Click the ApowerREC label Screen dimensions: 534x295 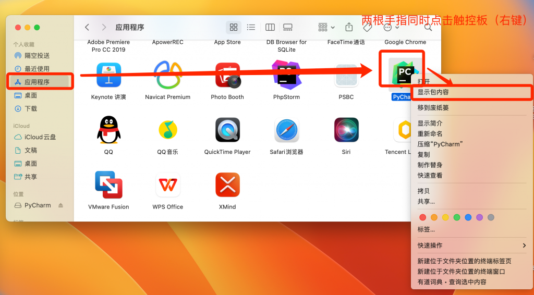pyautogui.click(x=167, y=42)
